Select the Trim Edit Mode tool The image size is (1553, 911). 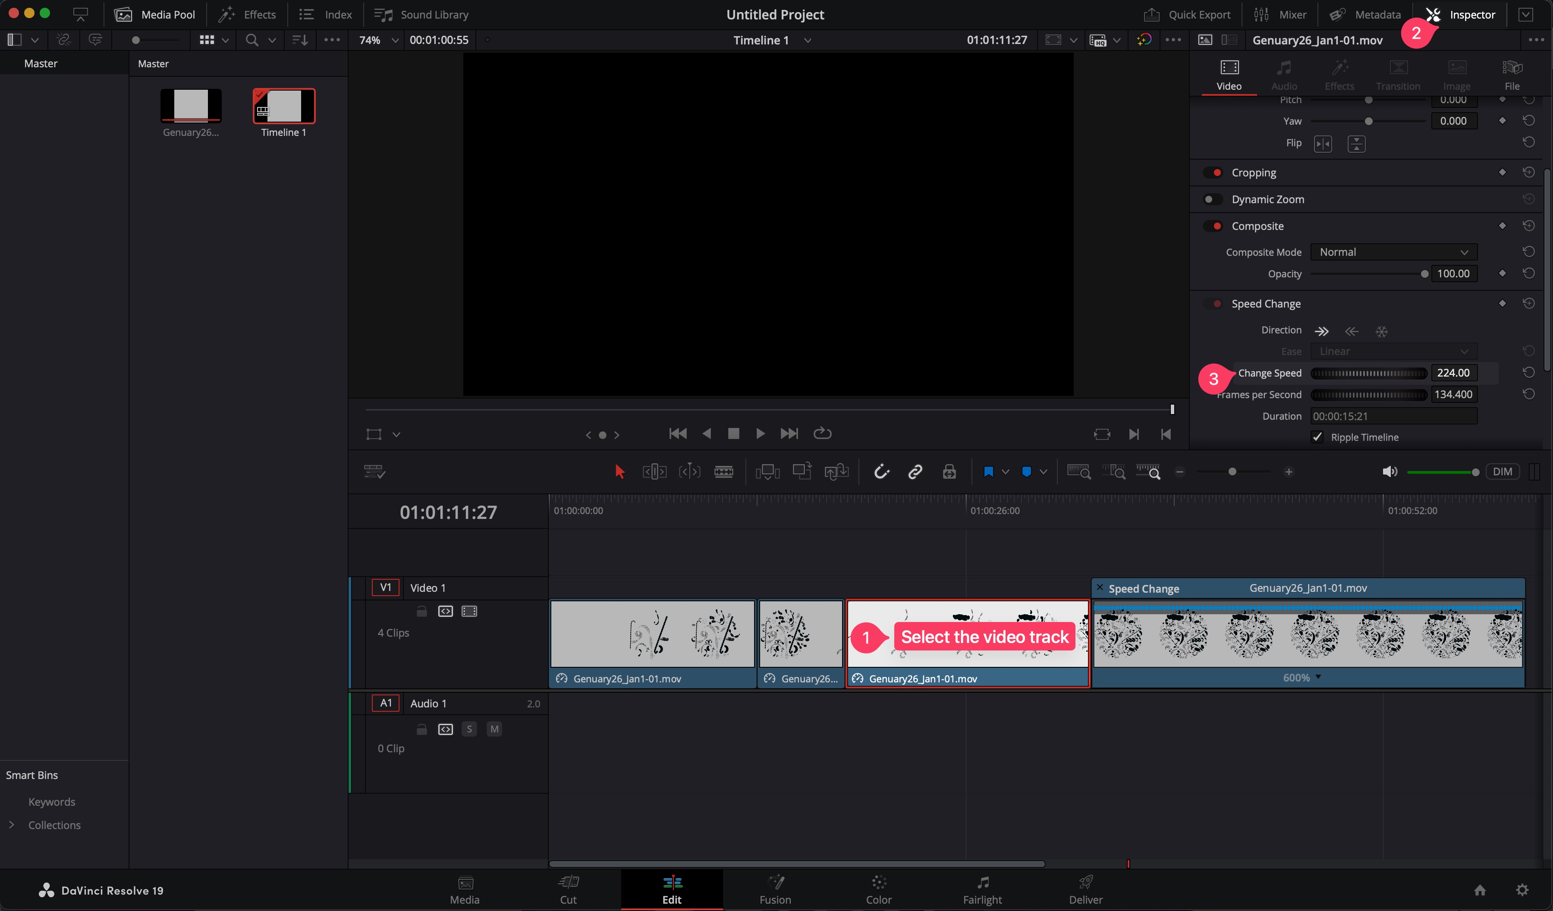[x=654, y=472]
